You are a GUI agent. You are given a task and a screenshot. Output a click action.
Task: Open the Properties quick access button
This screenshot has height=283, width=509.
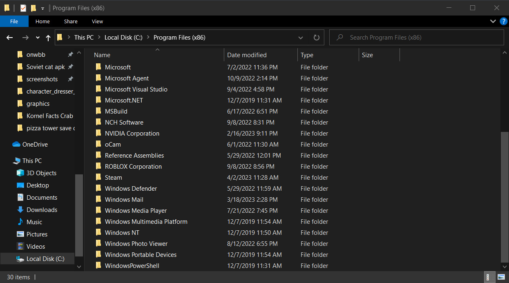[23, 8]
